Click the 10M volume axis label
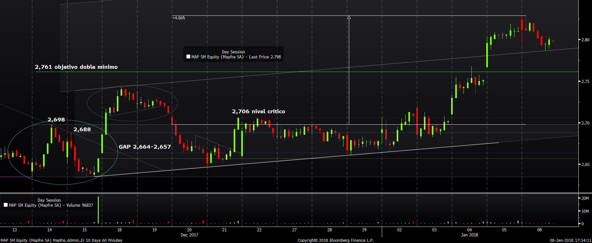592x243 pixels. (x=585, y=211)
